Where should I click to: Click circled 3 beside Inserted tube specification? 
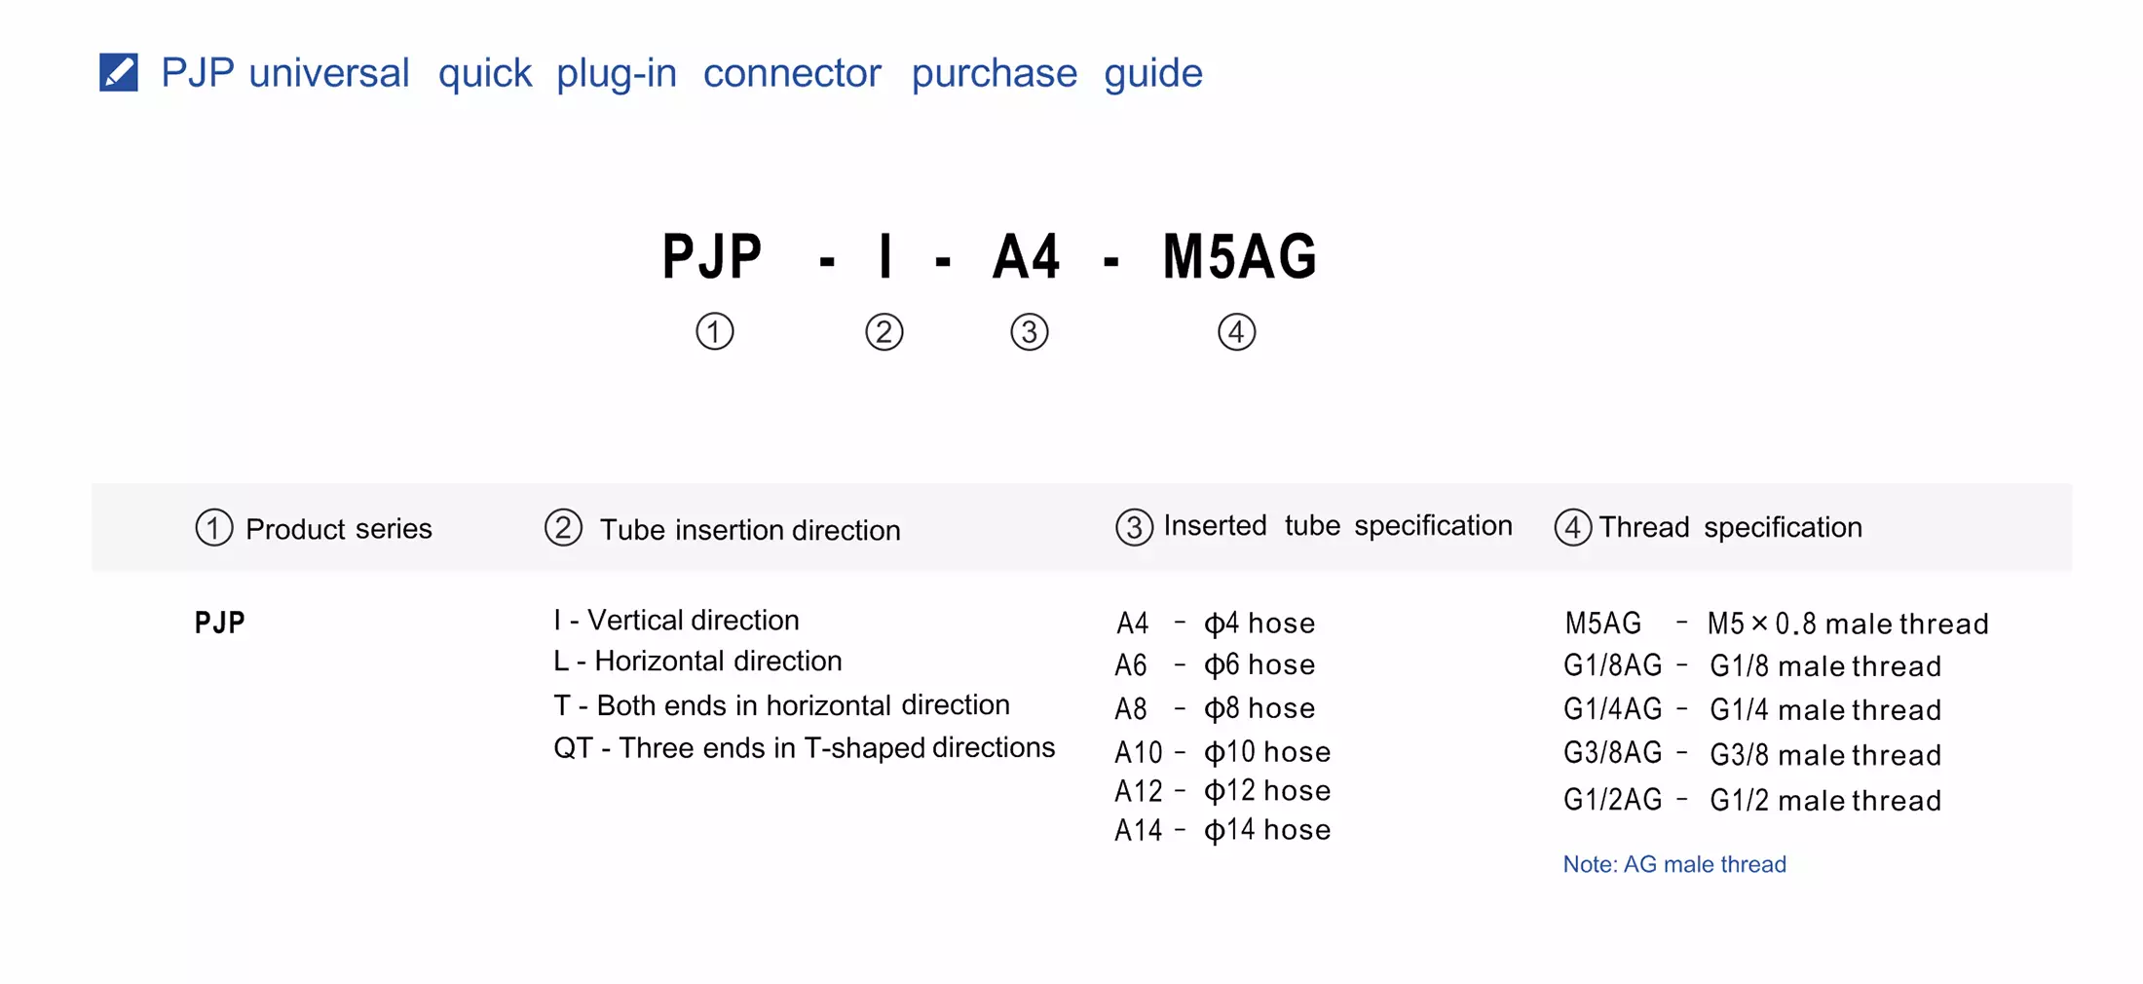tap(1134, 527)
